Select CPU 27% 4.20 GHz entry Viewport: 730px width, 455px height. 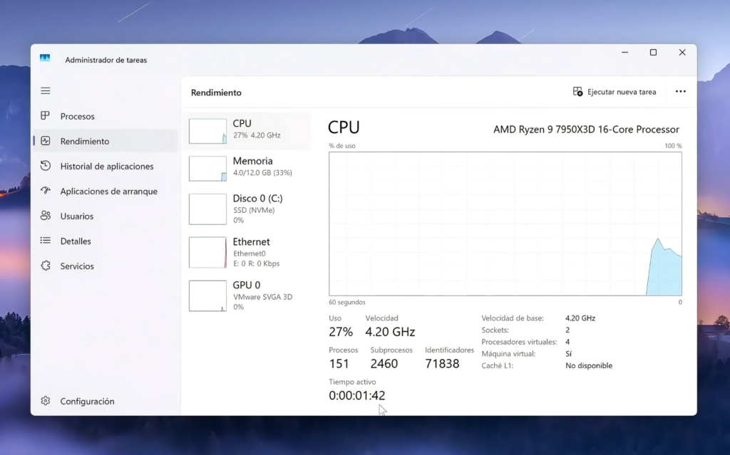point(247,130)
